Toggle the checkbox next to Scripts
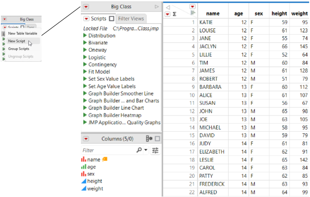 [111, 19]
